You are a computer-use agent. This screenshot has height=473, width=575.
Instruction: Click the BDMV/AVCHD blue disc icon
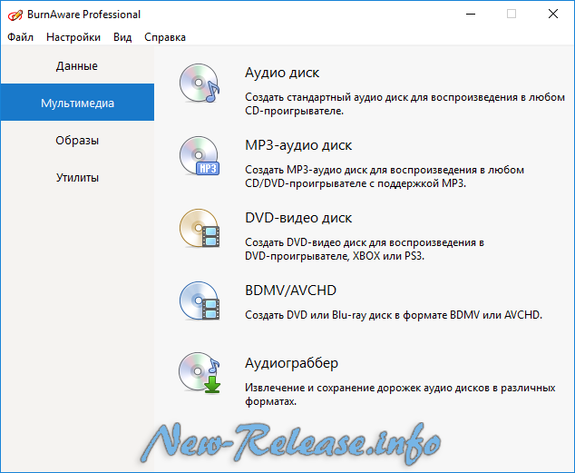pyautogui.click(x=200, y=301)
